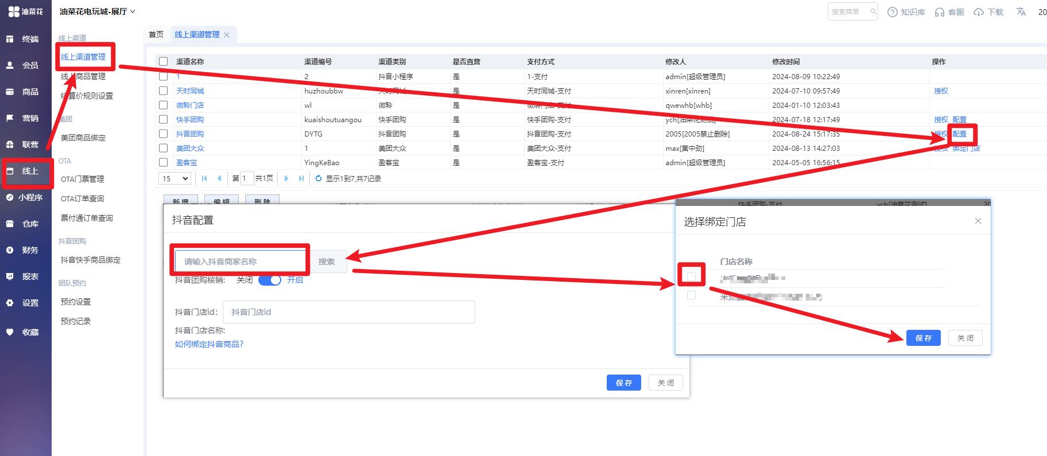Tick checkbox for 抖音团购 row
The width and height of the screenshot is (1047, 456).
pos(164,134)
